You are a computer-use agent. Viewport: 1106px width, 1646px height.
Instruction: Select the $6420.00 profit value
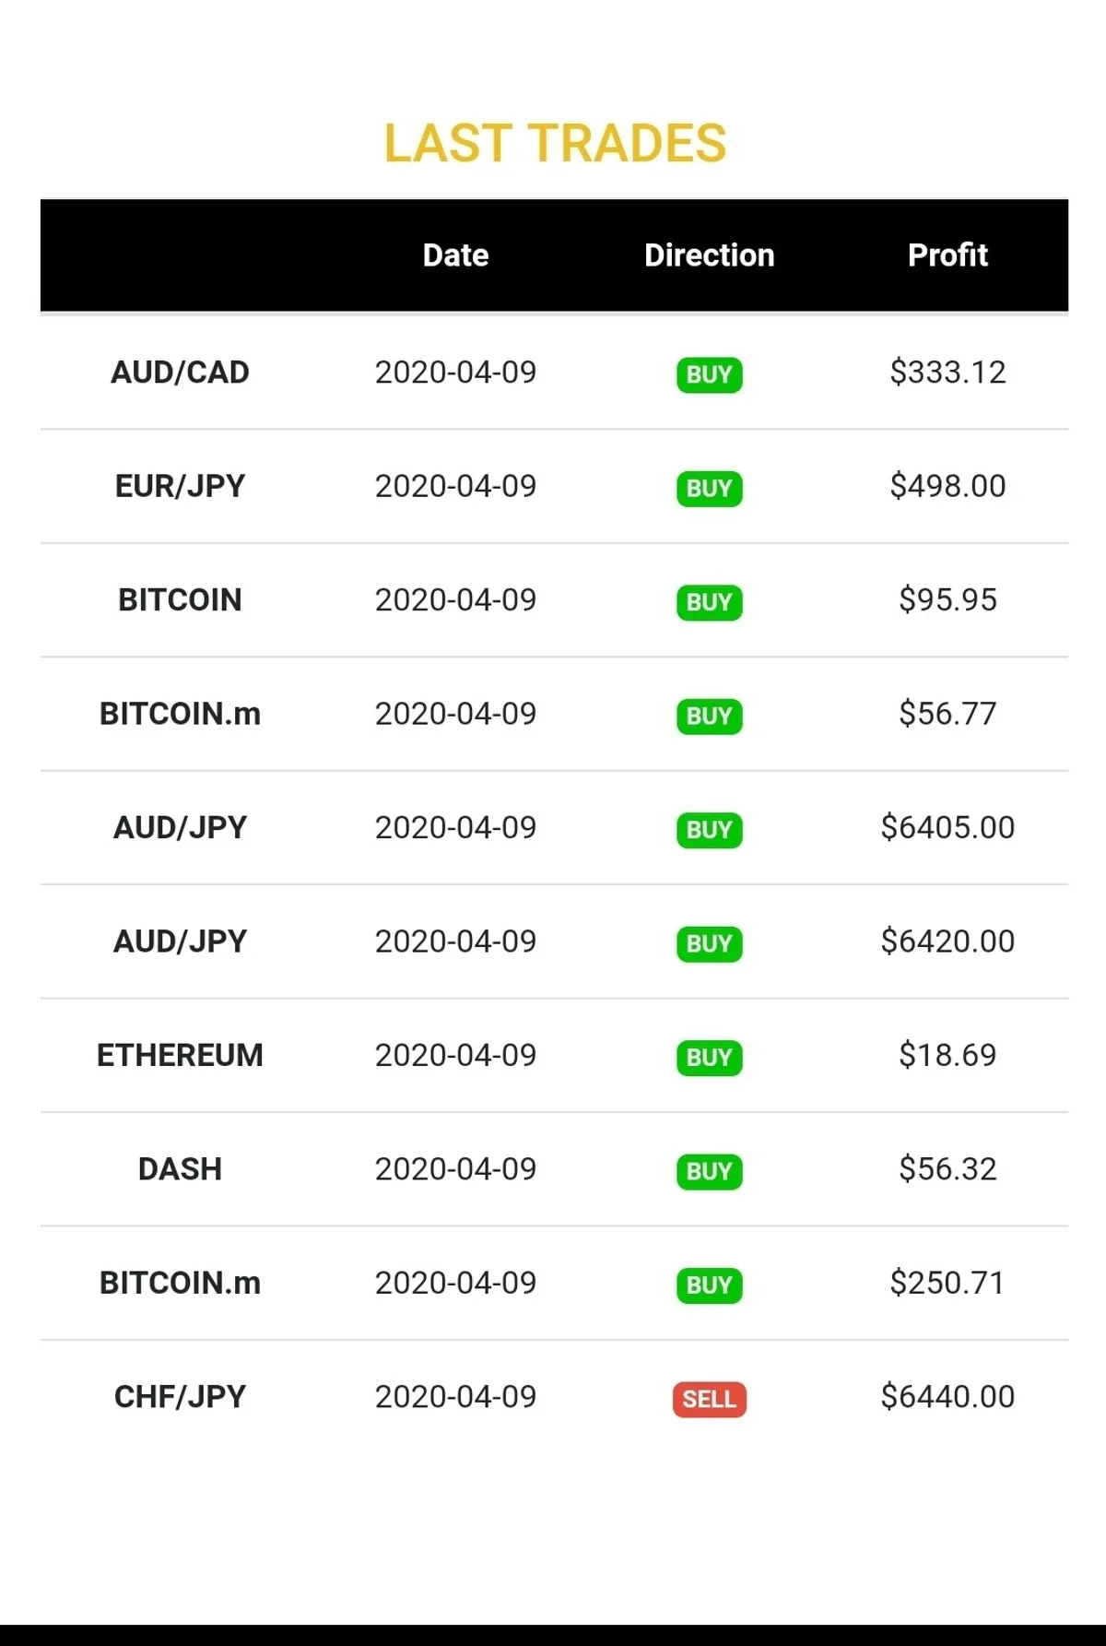pyautogui.click(x=947, y=941)
